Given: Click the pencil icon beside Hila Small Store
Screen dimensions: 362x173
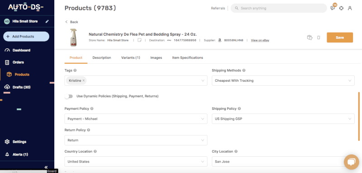Looking at the screenshot, I should point(47,21).
